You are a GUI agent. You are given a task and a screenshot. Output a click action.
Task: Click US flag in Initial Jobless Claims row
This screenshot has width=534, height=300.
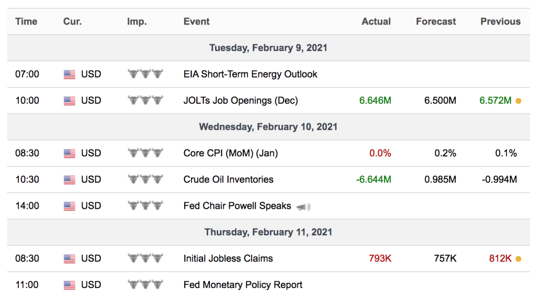[x=69, y=259]
